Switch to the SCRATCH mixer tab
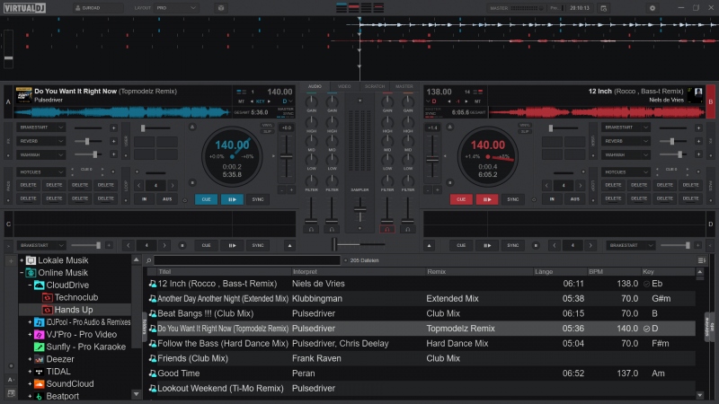The height and width of the screenshot is (404, 719). pos(374,86)
